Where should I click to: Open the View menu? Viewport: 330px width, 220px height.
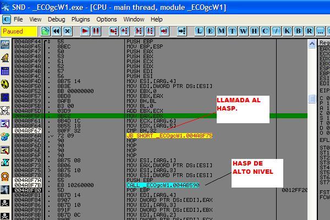(x=35, y=19)
